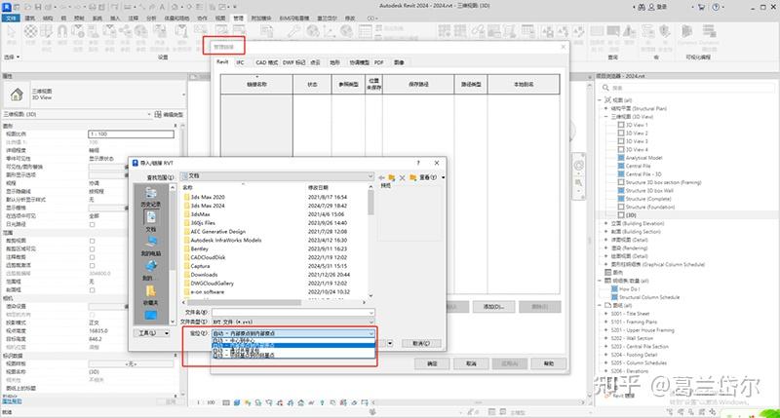Image resolution: width=780 pixels, height=418 pixels.
Task: Click OK button in Manage Links dialog
Action: [432, 363]
